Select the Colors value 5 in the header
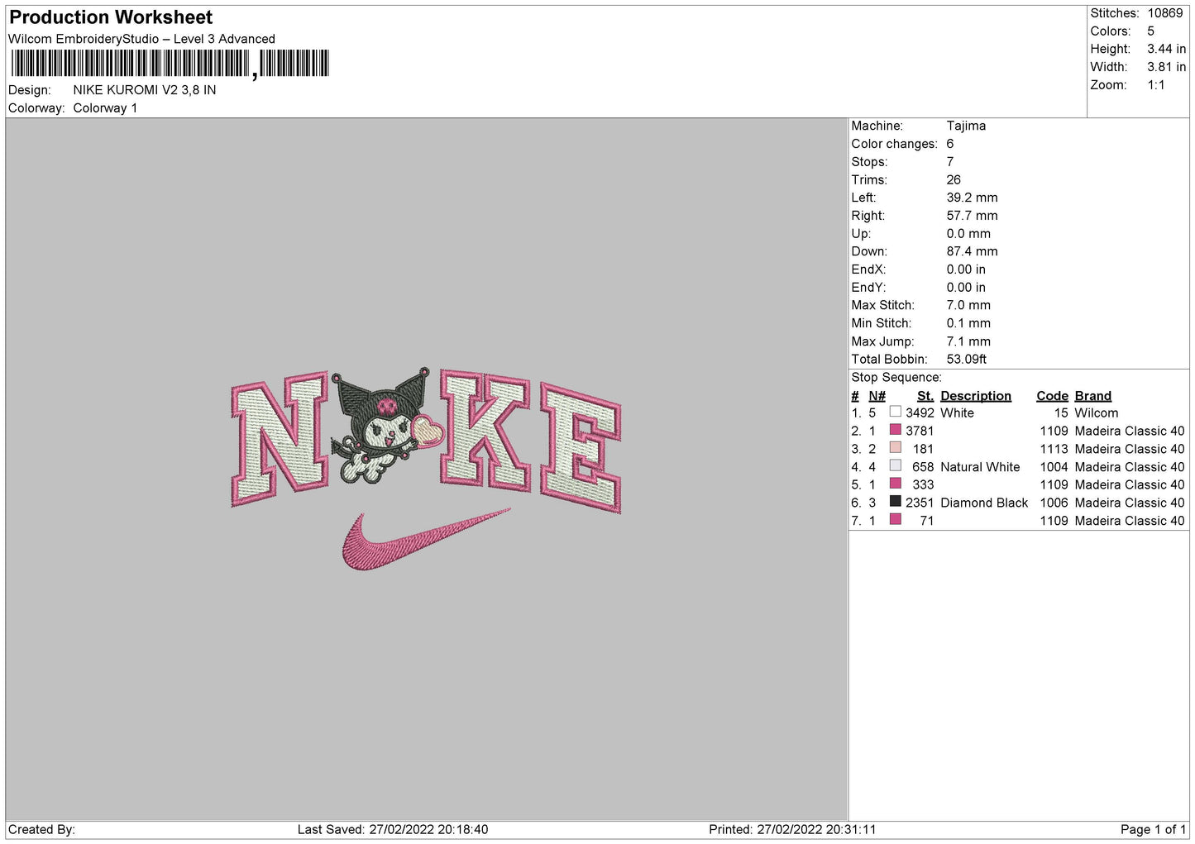Image resolution: width=1195 pixels, height=844 pixels. [x=1151, y=31]
